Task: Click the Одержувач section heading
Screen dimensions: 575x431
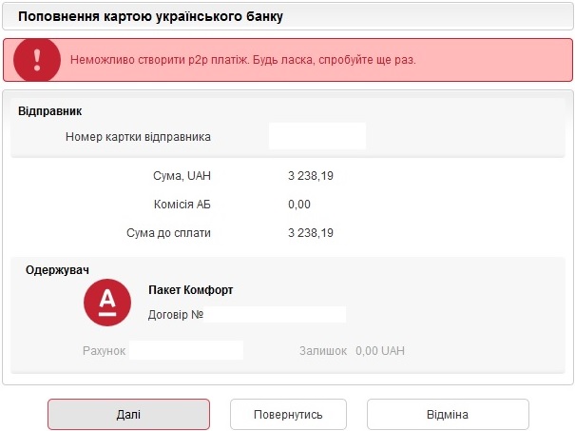Action: [x=57, y=270]
